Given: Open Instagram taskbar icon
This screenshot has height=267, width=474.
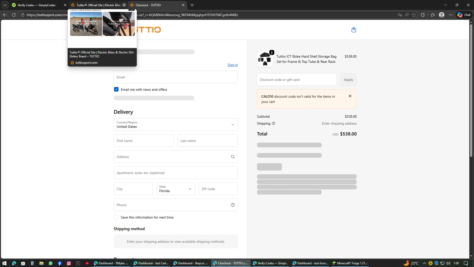Looking at the screenshot, I should point(69,263).
